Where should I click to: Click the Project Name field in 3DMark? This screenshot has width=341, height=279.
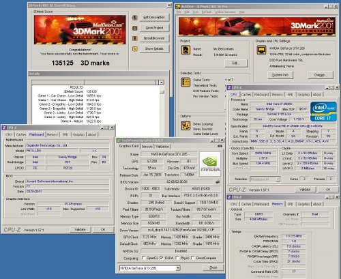[223, 48]
